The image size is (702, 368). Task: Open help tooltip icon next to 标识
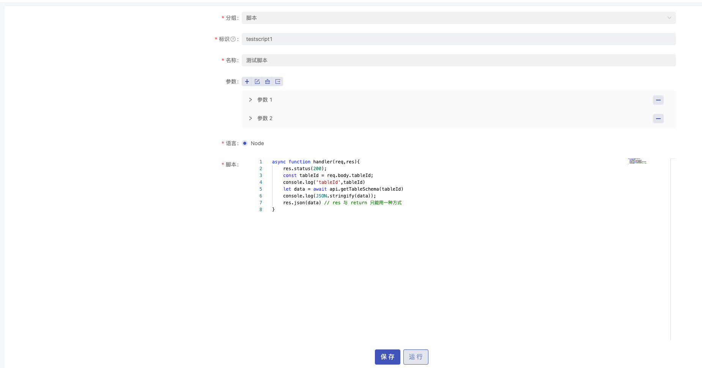tap(233, 39)
